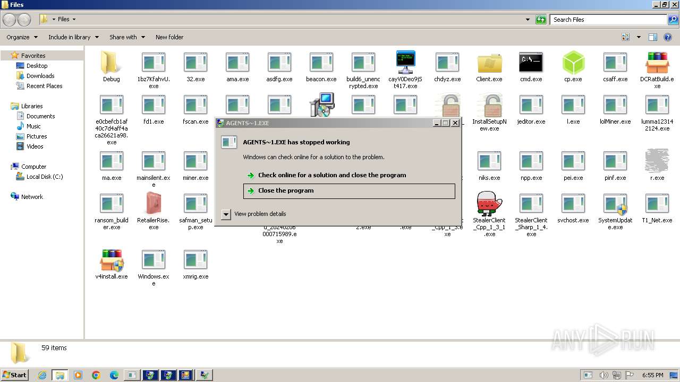Switch to File Explorer taskbar button
Image resolution: width=680 pixels, height=382 pixels.
60,375
